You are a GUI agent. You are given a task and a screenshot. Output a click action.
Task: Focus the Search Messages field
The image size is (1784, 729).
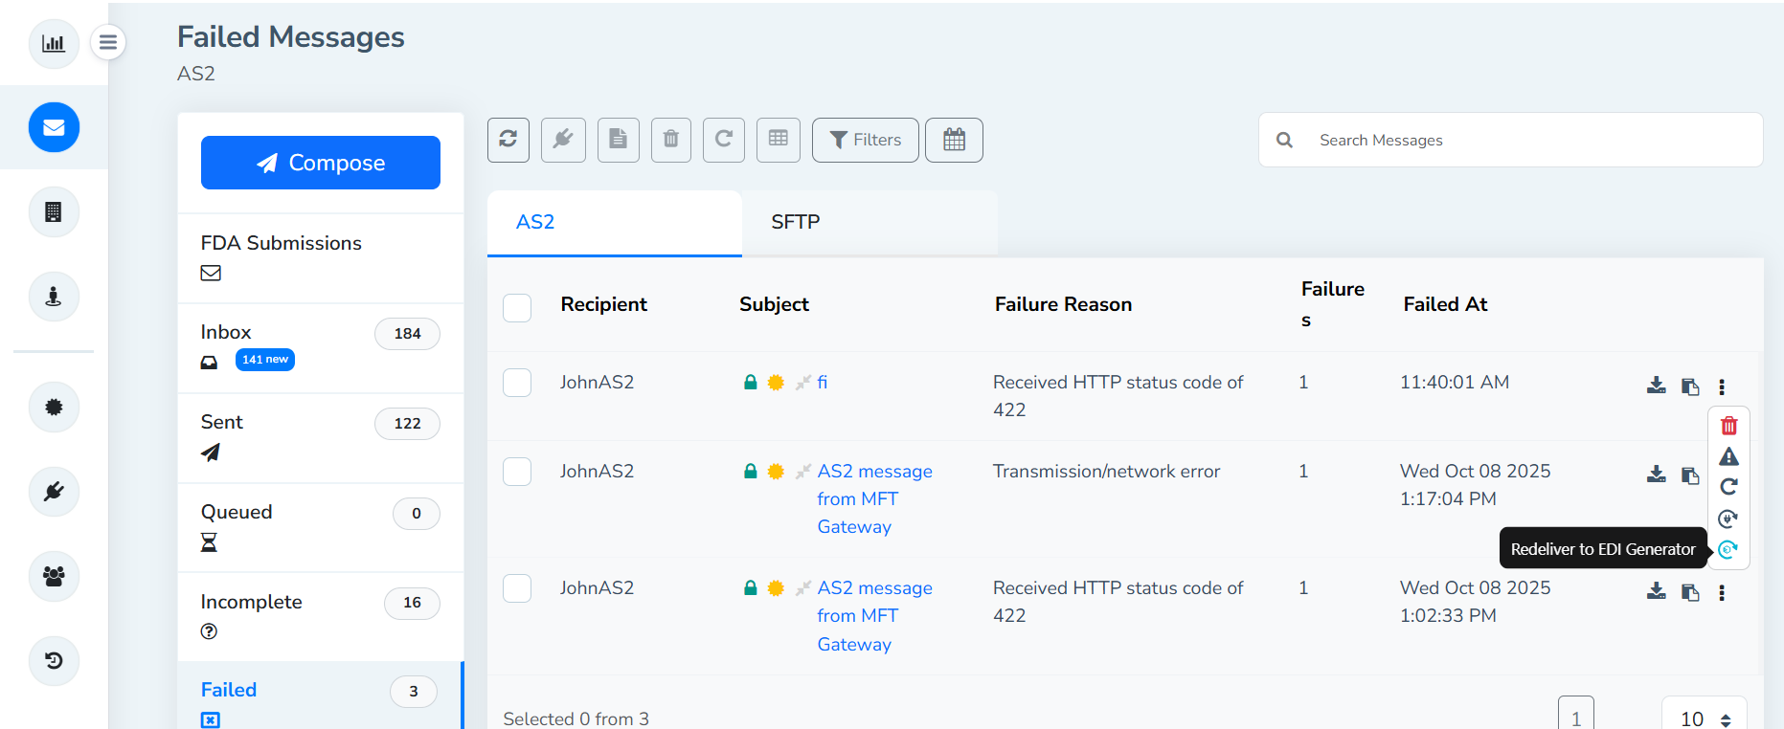1532,140
